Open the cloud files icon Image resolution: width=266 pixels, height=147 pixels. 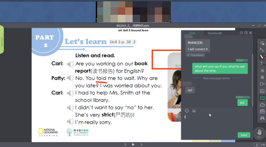262,105
